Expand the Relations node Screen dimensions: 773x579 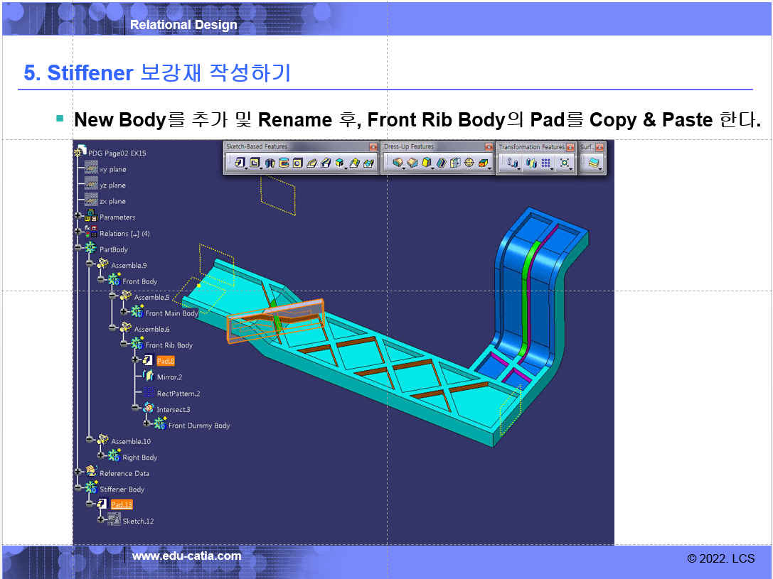78,232
